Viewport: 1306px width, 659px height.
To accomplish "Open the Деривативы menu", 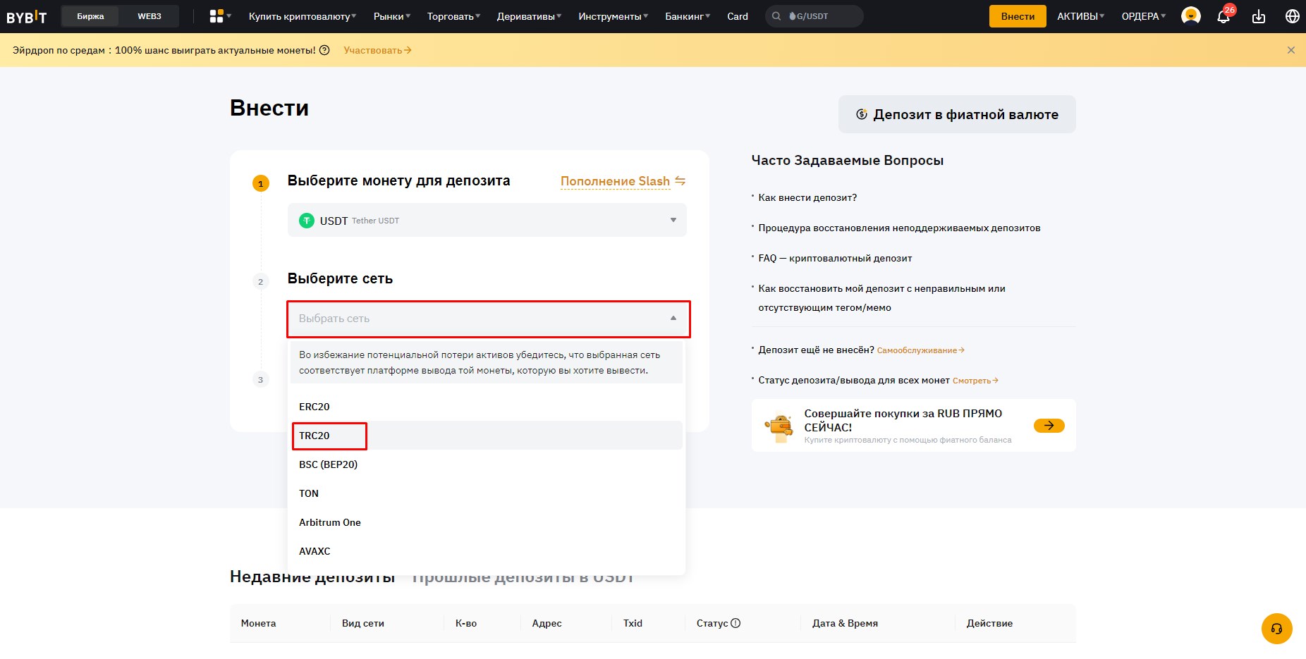I will (529, 16).
